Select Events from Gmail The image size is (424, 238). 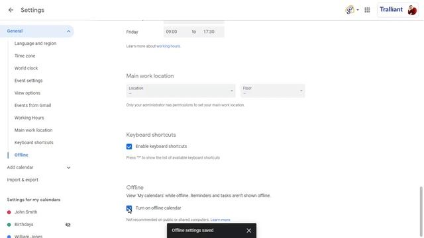click(32, 106)
